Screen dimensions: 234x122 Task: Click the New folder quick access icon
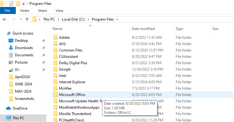click(18, 4)
